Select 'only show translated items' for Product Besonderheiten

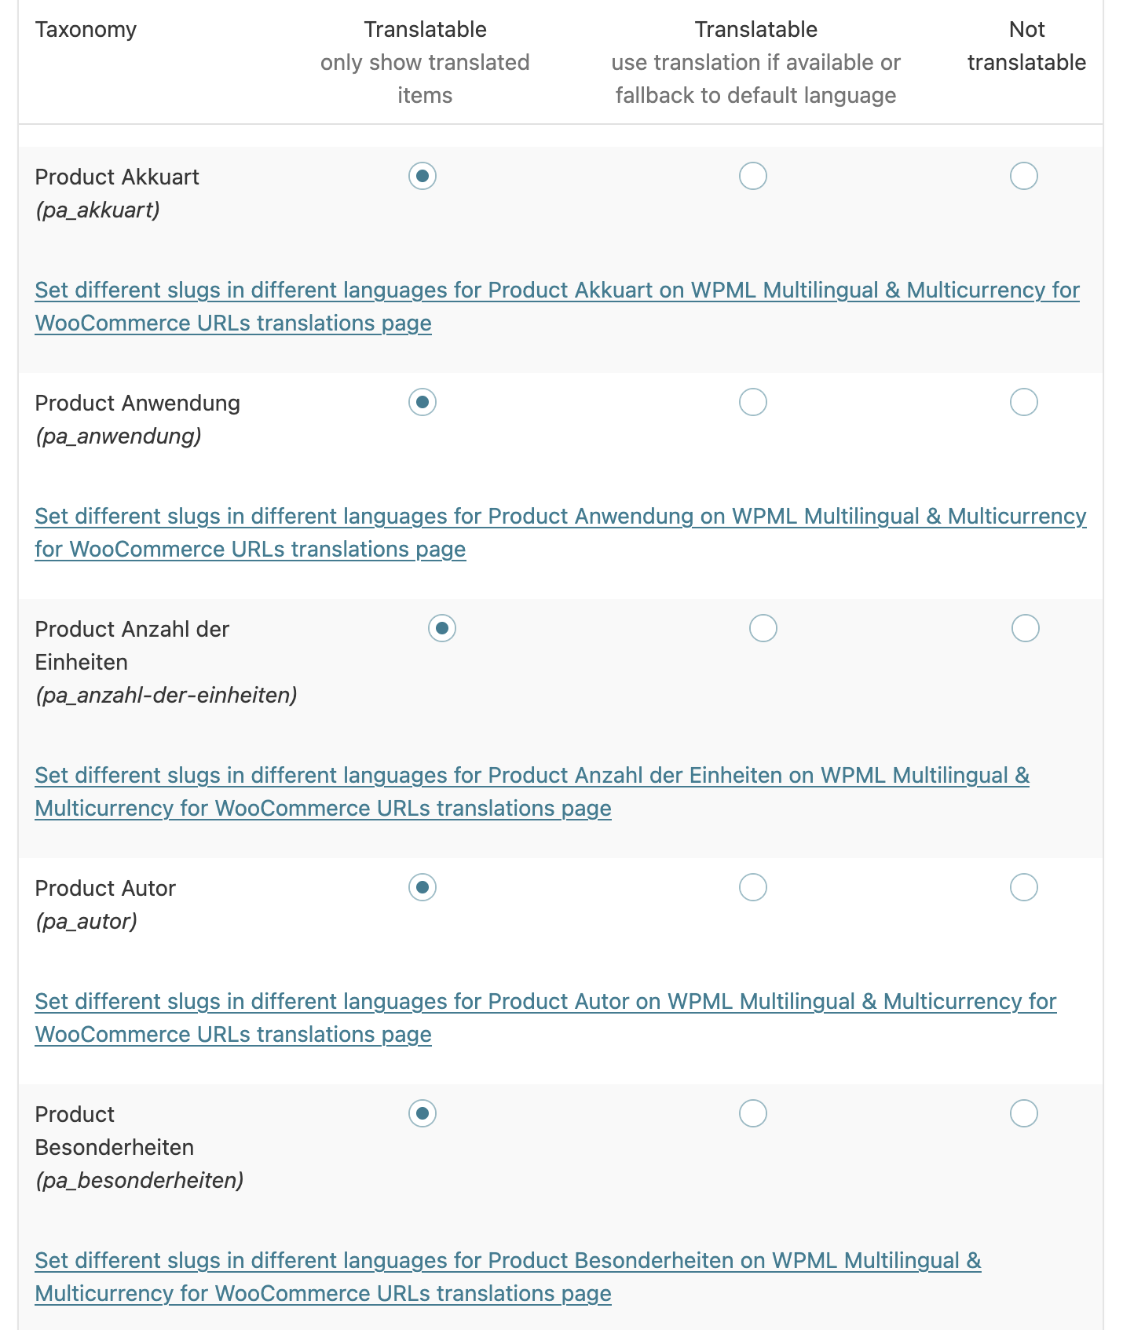(422, 1113)
